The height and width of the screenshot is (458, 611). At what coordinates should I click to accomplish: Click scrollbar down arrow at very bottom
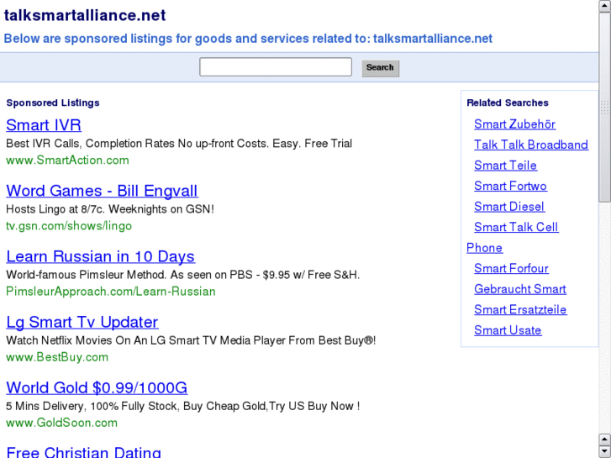click(x=605, y=451)
